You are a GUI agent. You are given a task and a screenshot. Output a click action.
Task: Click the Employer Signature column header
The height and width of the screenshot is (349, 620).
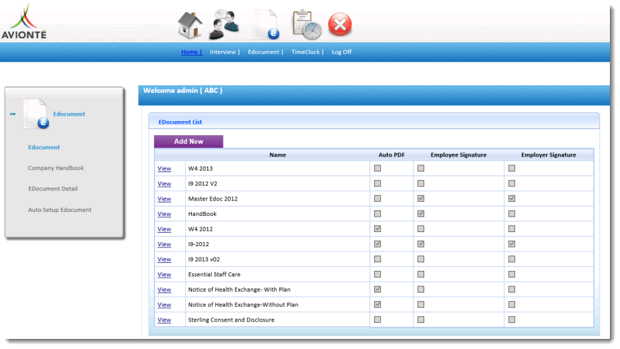pyautogui.click(x=549, y=155)
